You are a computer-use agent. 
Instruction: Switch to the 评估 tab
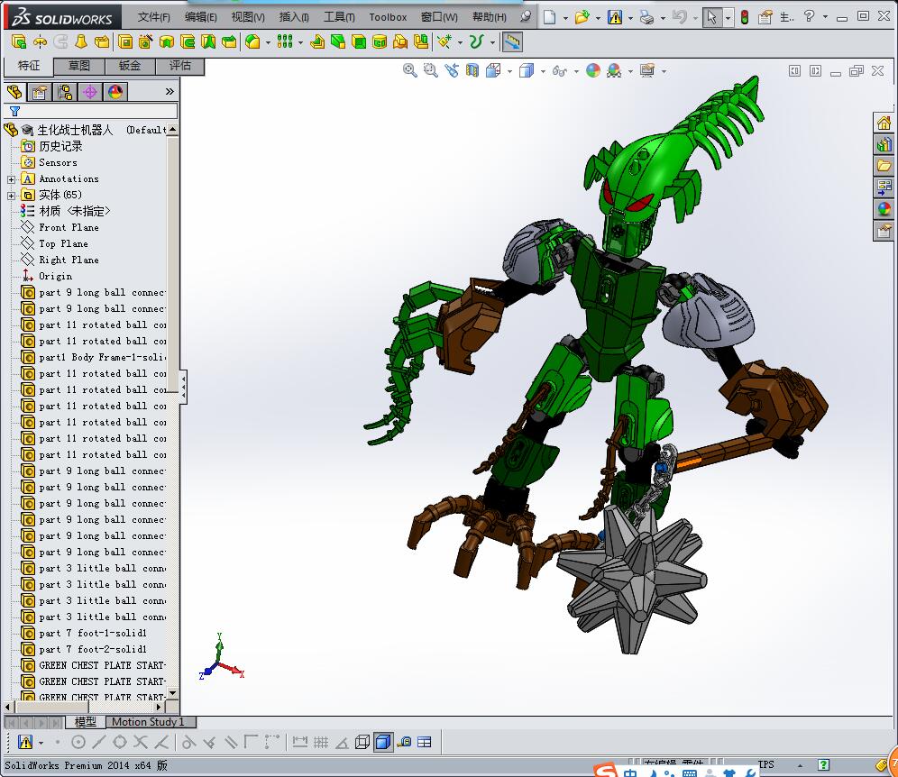coord(179,66)
